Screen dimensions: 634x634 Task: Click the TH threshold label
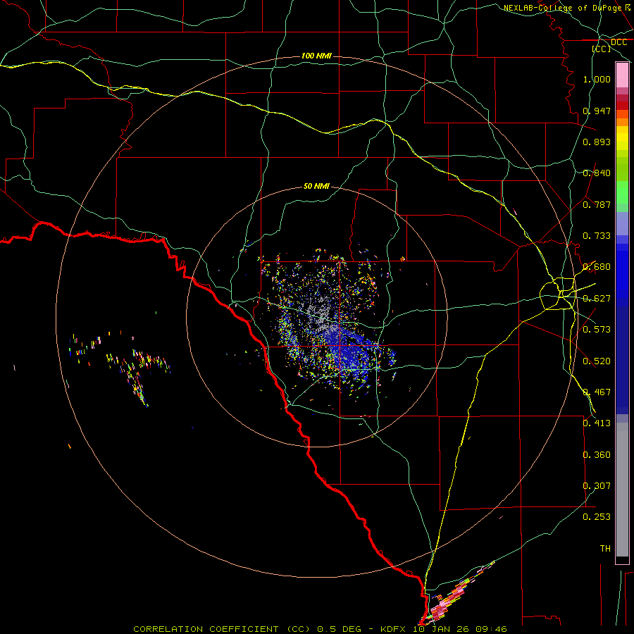(605, 549)
